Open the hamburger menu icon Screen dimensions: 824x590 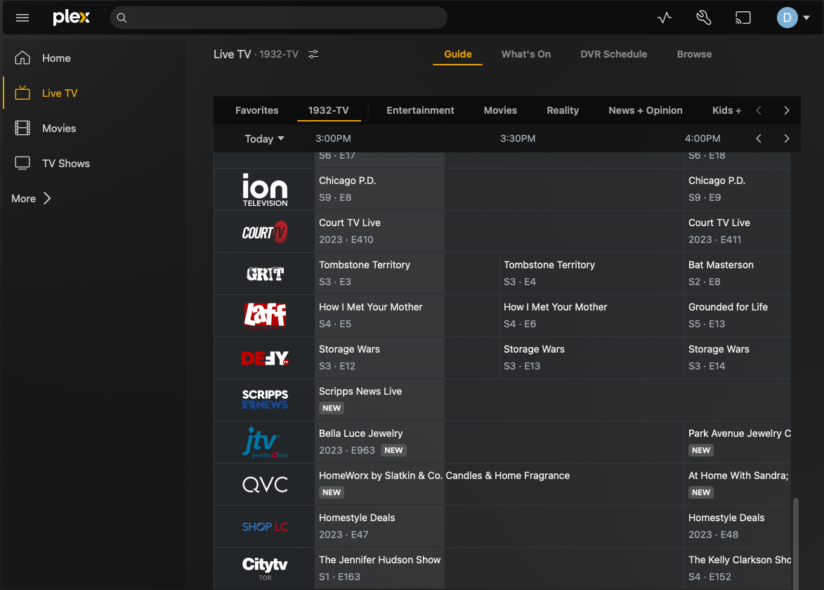(x=22, y=18)
